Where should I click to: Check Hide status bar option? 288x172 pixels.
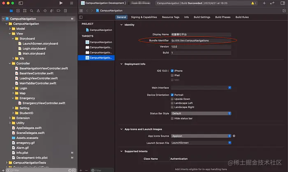172,119
